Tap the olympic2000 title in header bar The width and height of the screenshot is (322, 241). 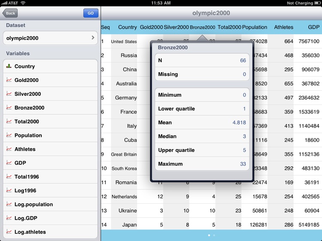point(211,13)
